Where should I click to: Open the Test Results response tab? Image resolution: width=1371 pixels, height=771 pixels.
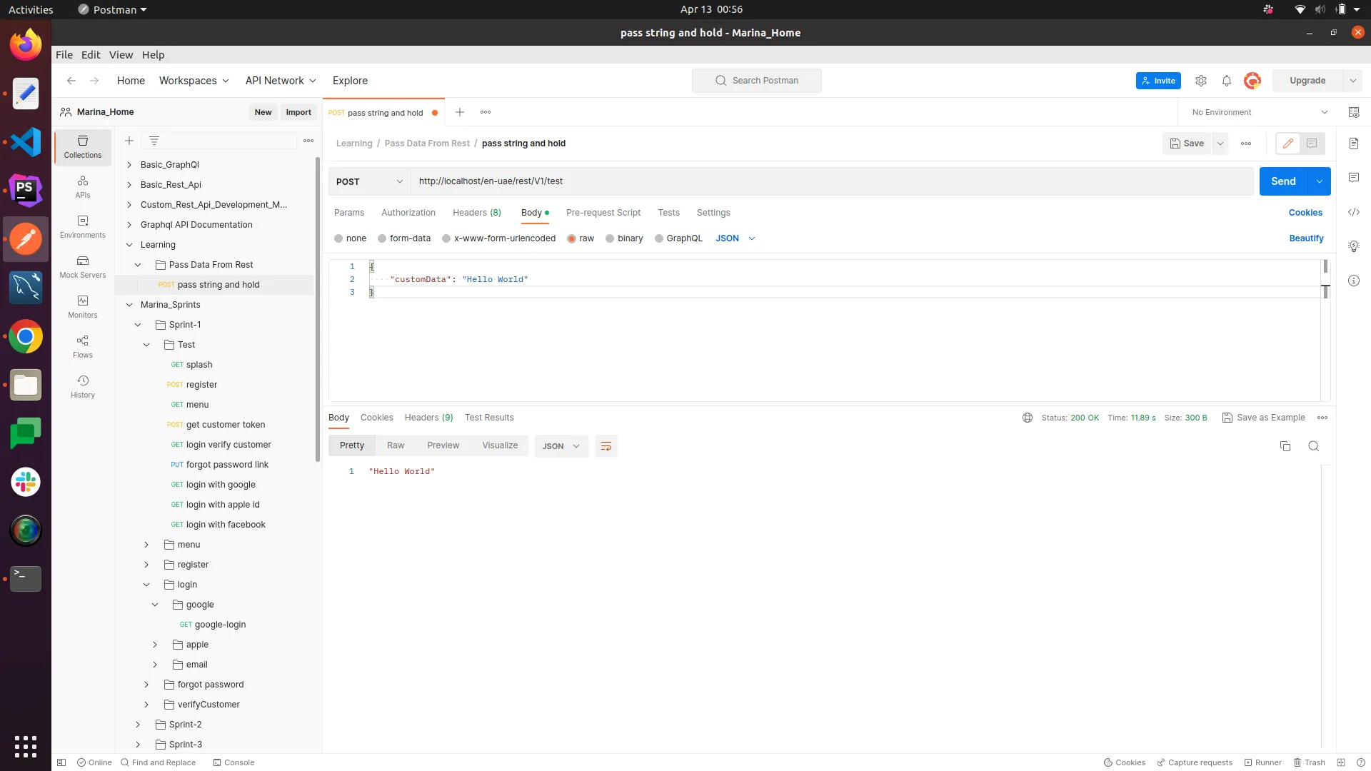pos(488,418)
